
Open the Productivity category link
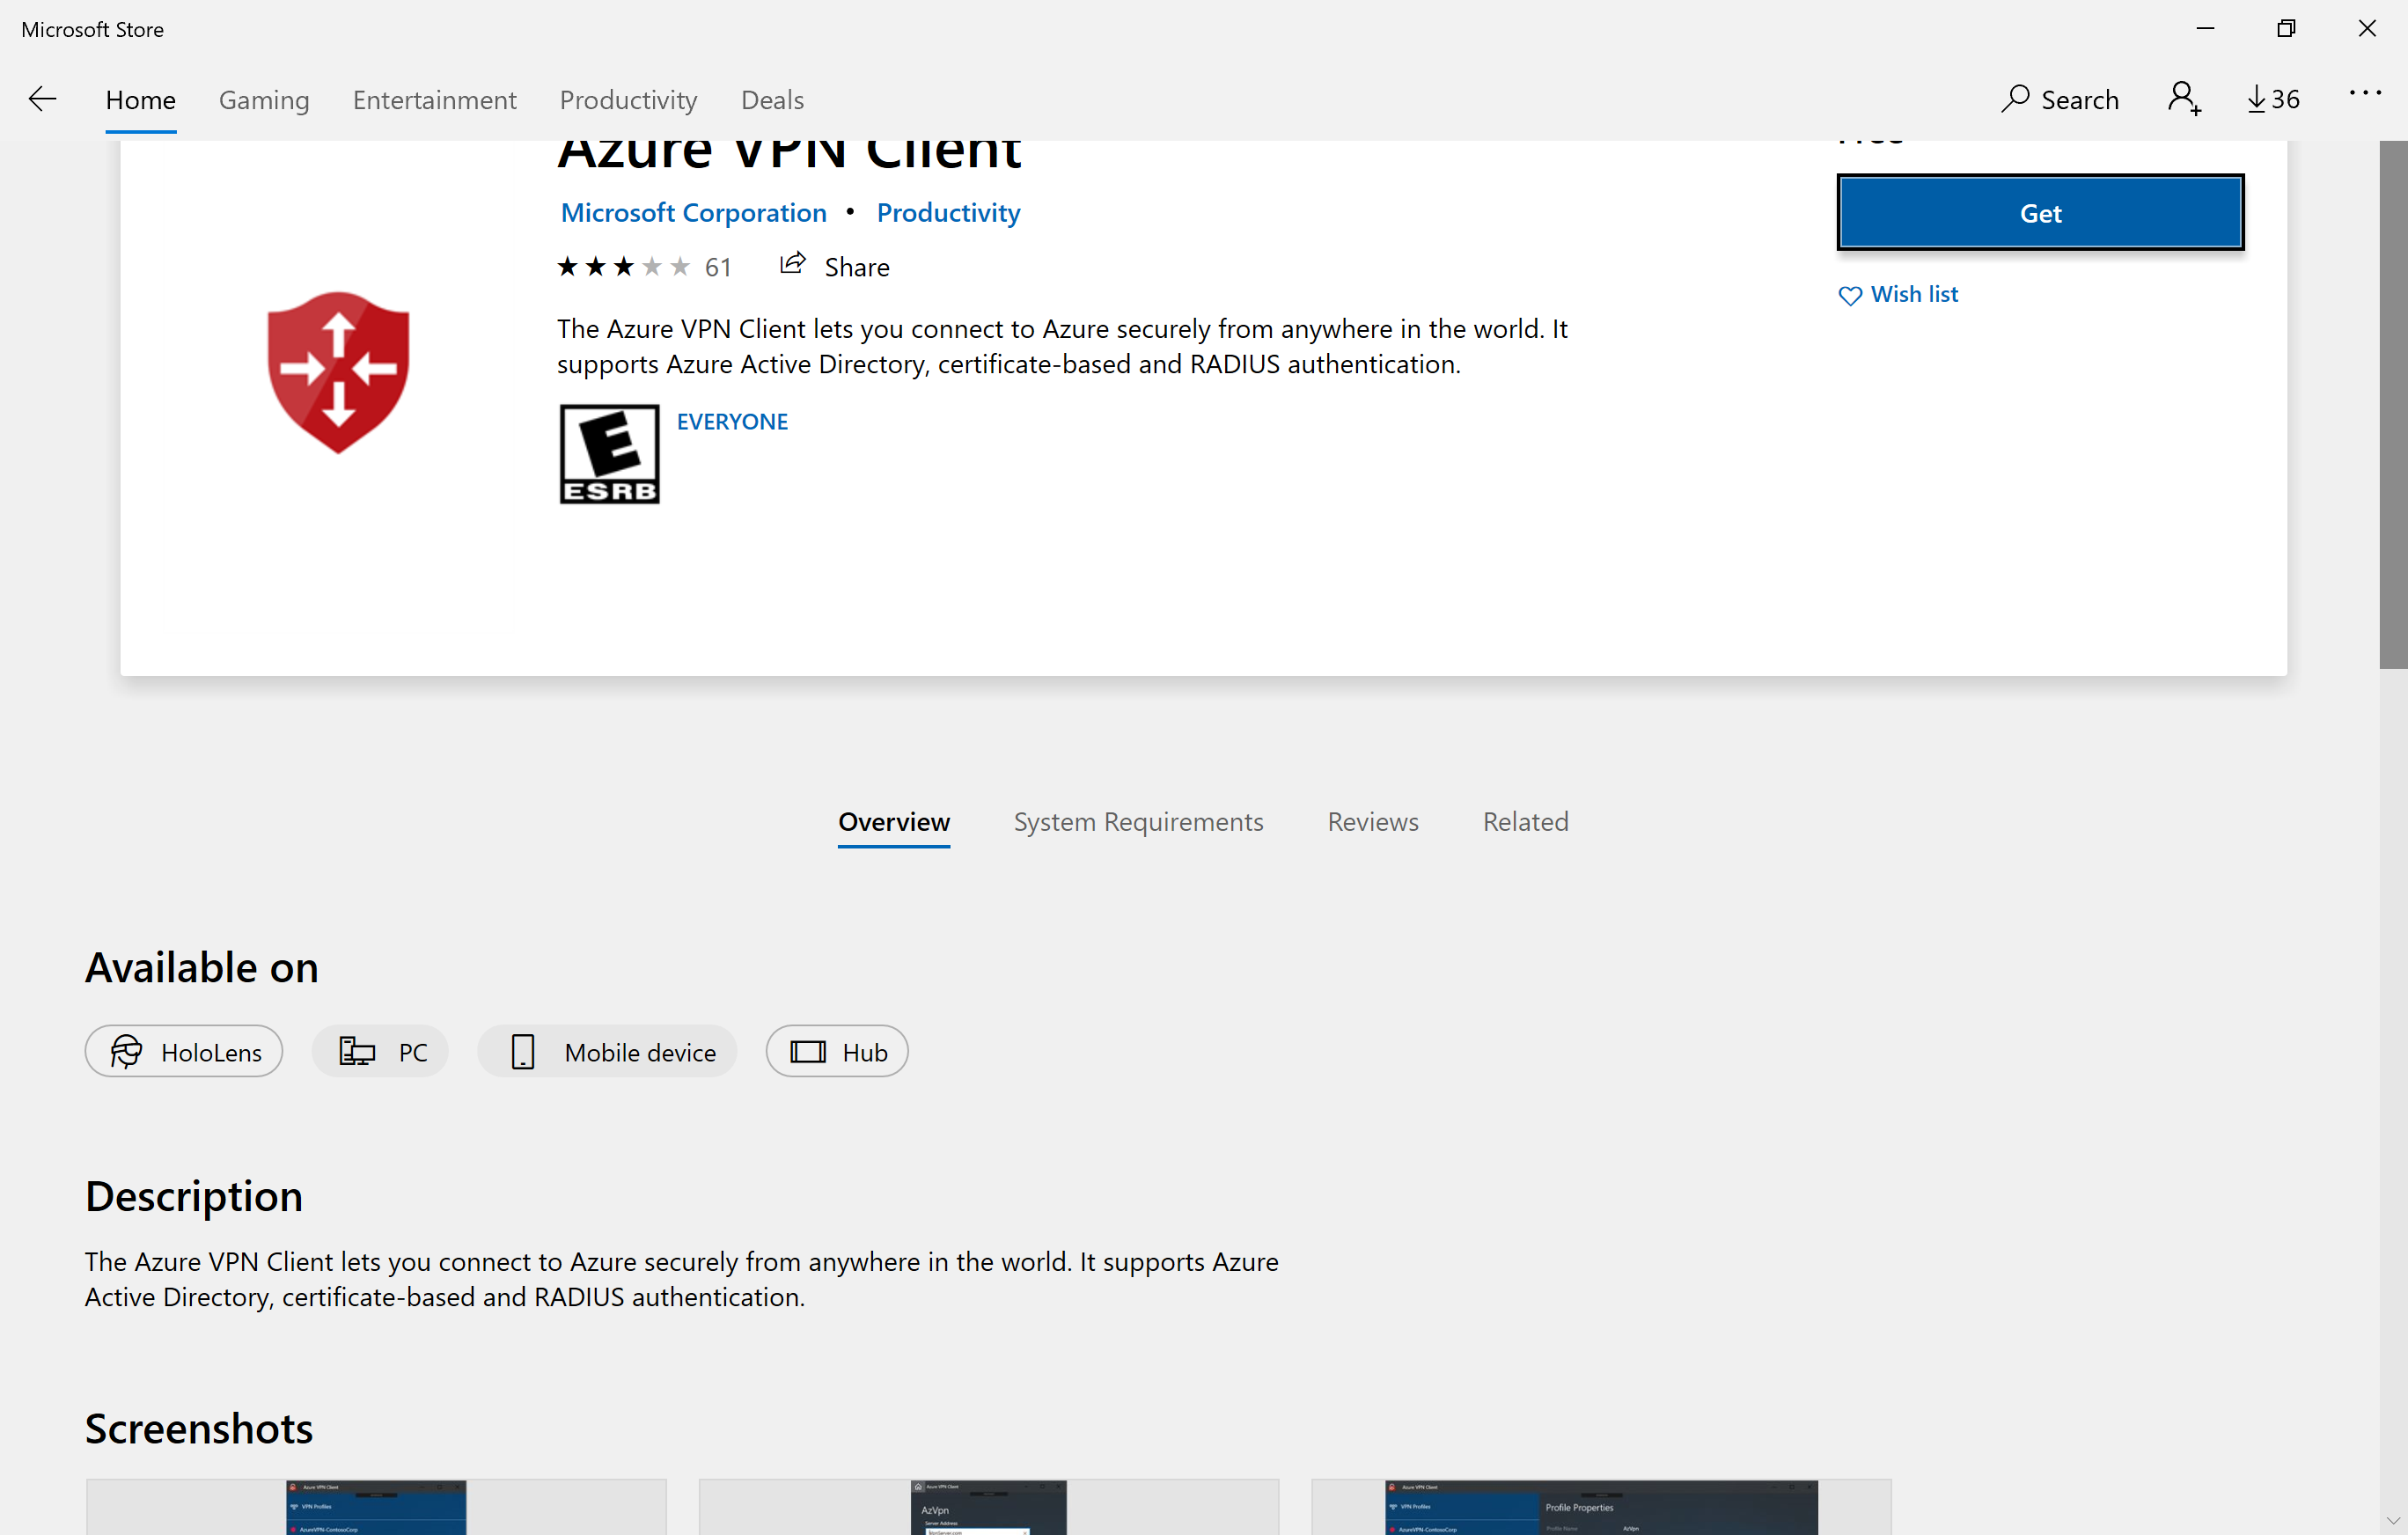point(948,212)
